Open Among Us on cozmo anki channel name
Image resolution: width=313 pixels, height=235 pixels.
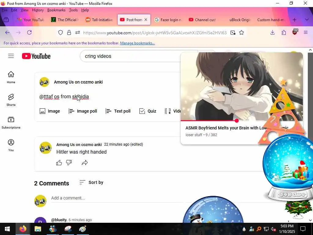tap(78, 82)
